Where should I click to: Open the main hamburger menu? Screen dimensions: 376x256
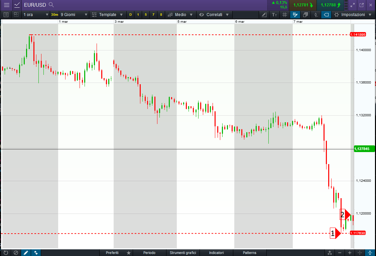coord(6,5)
